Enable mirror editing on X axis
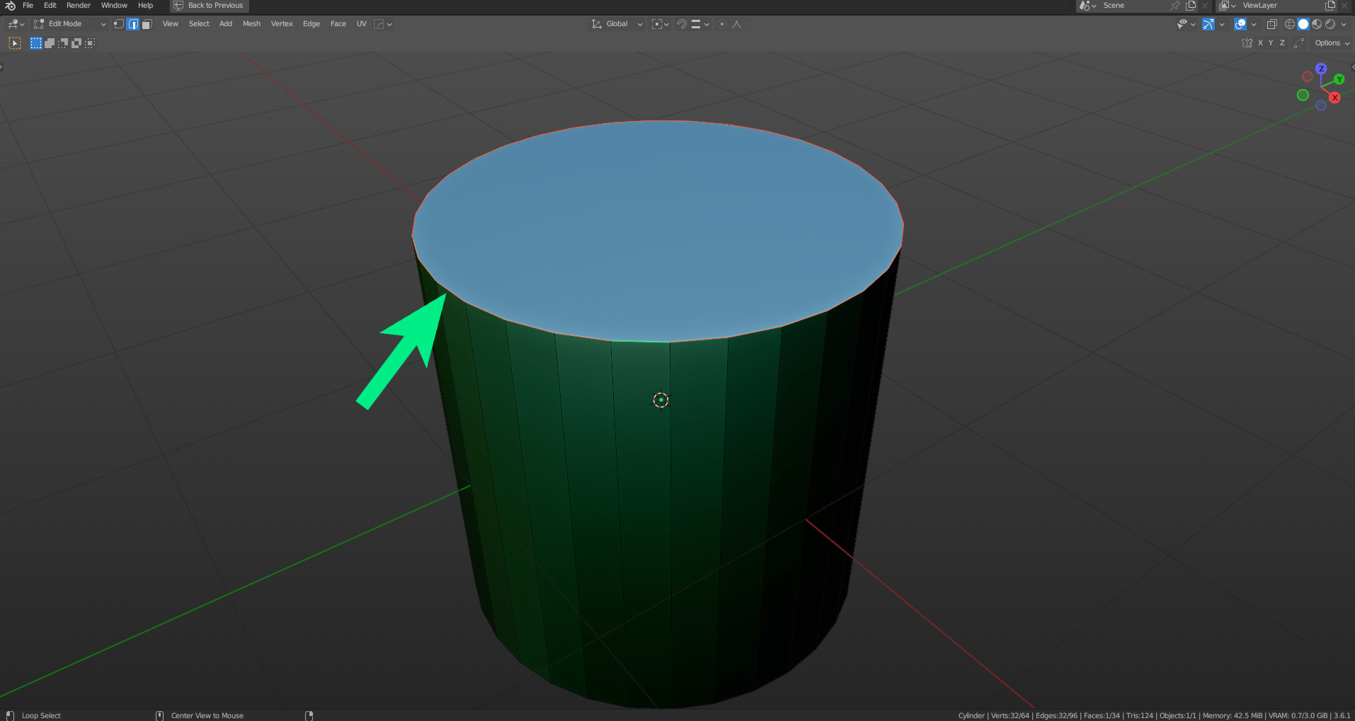Screen dimensions: 1355x721 [x=1260, y=43]
